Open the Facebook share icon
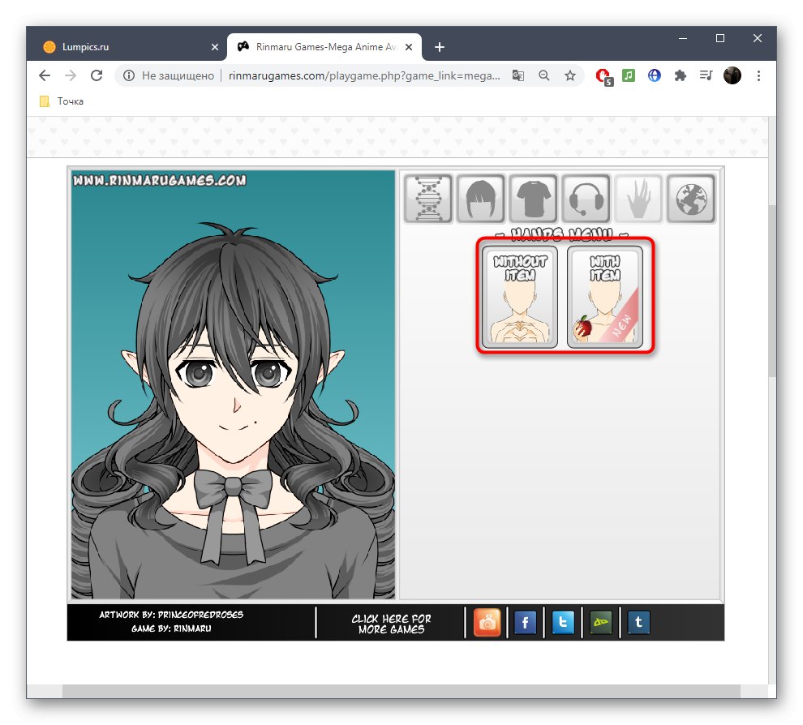803x725 pixels. pos(525,623)
